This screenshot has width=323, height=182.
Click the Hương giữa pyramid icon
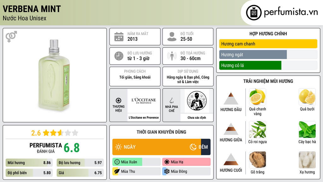(231, 129)
